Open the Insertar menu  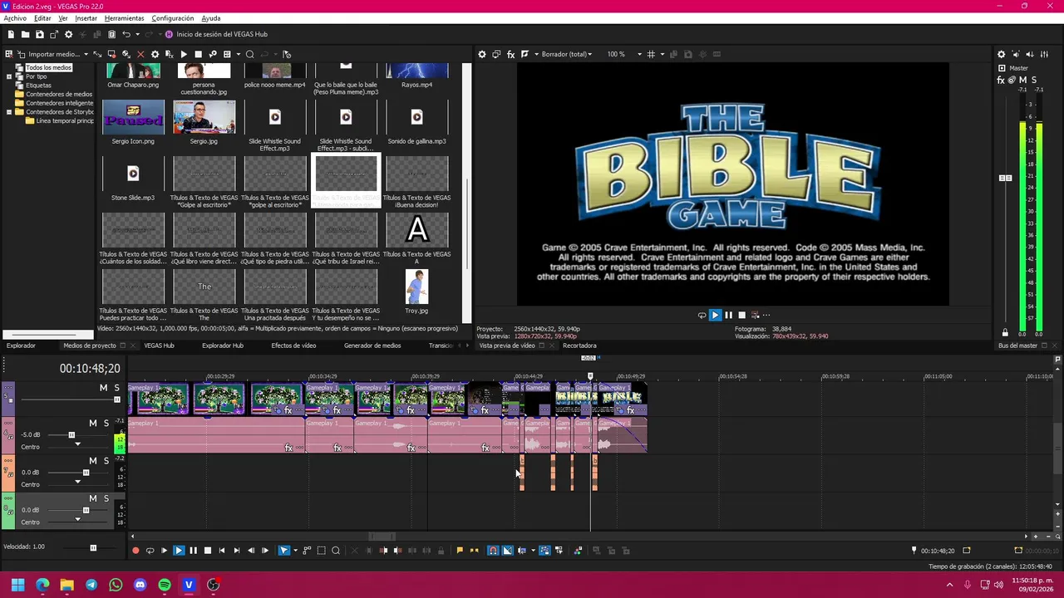tap(86, 18)
